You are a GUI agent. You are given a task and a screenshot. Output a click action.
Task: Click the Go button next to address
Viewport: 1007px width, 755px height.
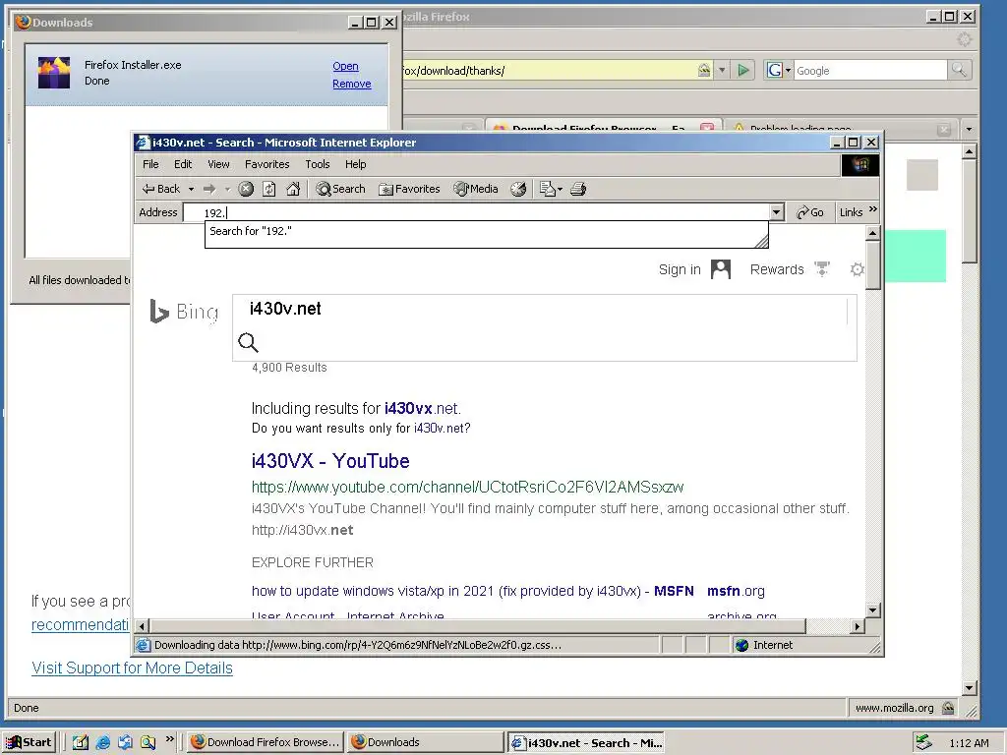810,212
